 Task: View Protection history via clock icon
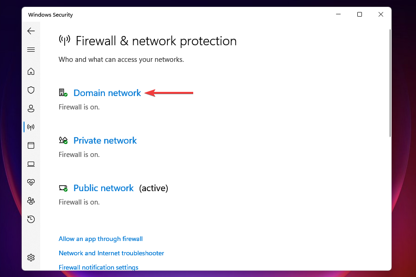tap(31, 219)
